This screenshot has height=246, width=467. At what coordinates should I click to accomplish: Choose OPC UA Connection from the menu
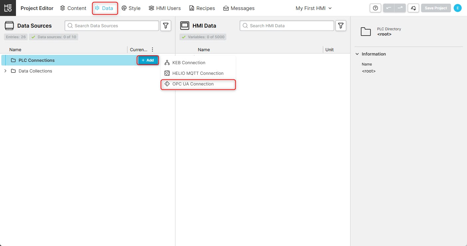(x=198, y=84)
